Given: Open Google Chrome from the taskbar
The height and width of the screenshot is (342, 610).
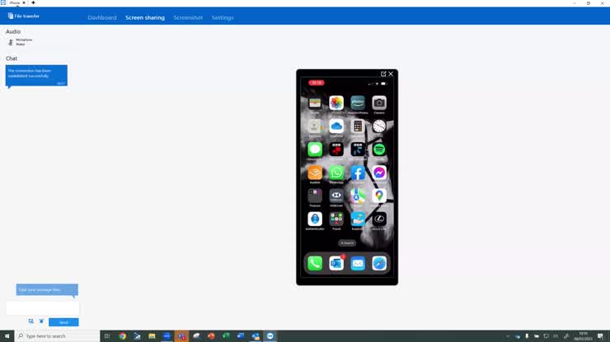Looking at the screenshot, I should pos(122,336).
